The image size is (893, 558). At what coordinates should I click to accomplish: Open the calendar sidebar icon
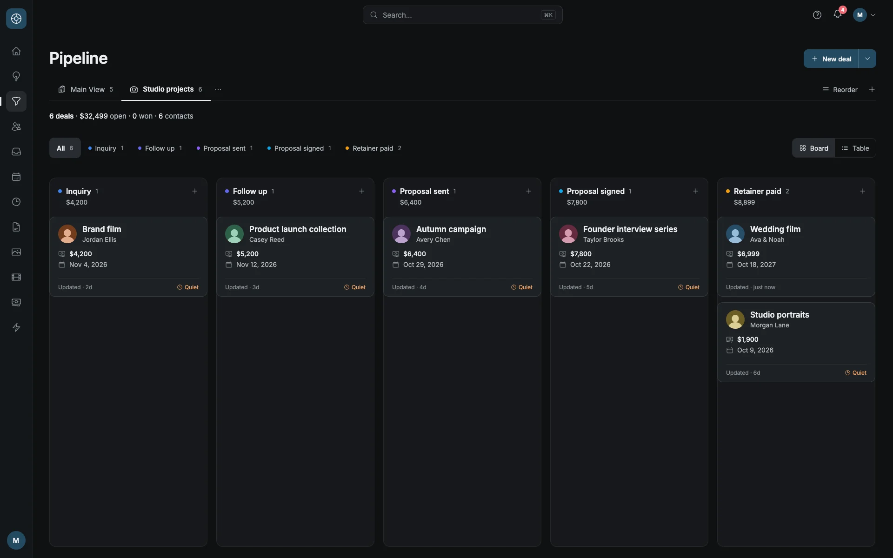point(16,177)
